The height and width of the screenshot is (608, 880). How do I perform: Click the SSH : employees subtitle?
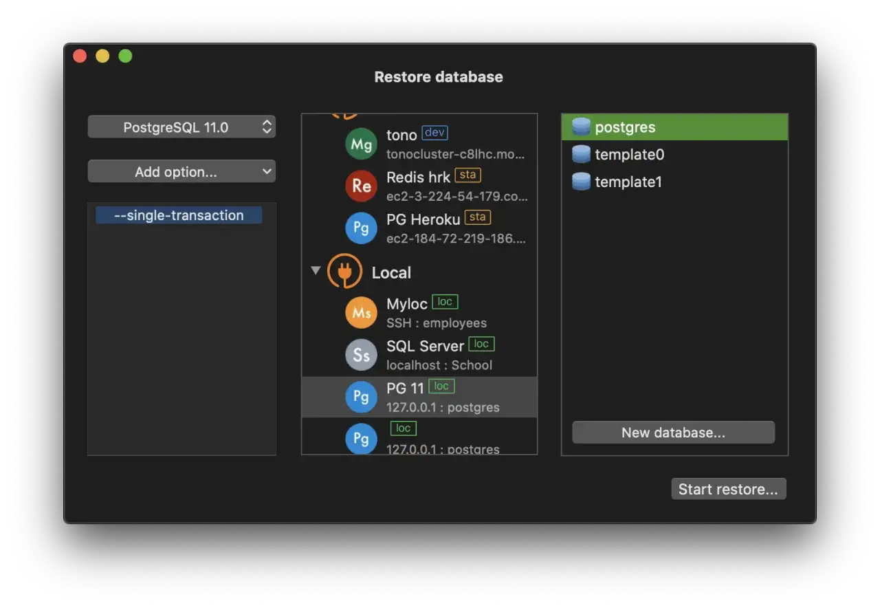437,323
